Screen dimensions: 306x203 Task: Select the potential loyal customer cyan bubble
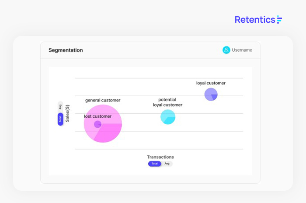pyautogui.click(x=168, y=117)
